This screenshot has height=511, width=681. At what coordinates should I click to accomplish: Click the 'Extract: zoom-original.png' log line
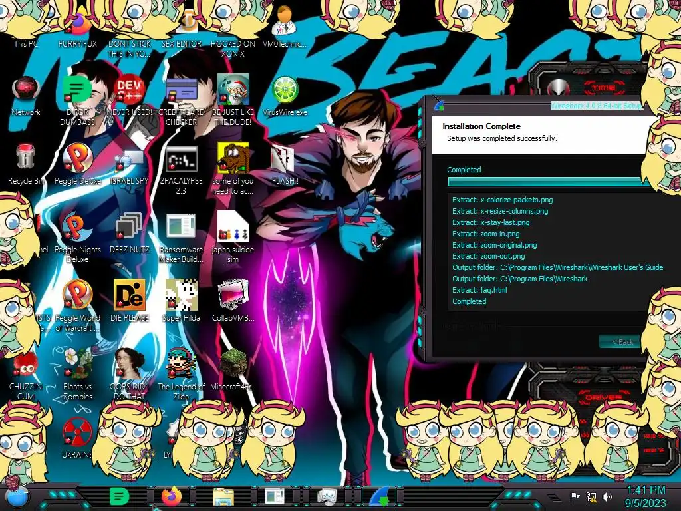point(494,245)
